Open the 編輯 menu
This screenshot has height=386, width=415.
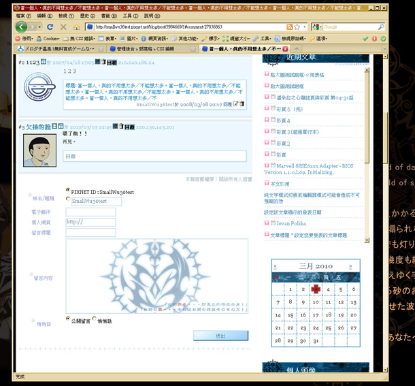(x=44, y=16)
